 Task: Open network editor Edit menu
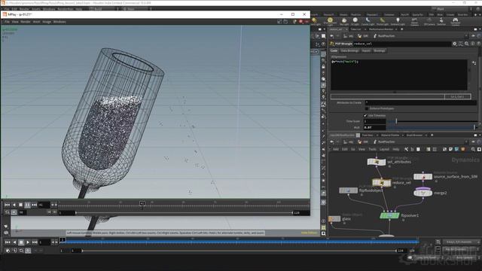click(345, 149)
